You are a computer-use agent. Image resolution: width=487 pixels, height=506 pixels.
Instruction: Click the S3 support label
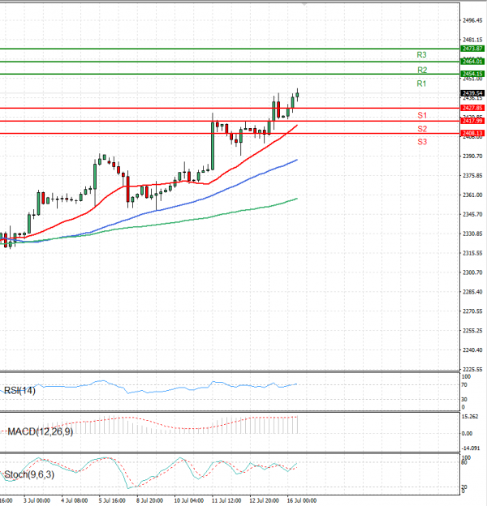coord(422,142)
